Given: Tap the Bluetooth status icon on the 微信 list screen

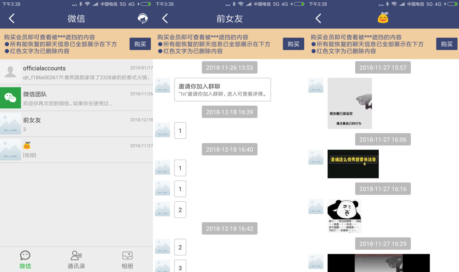Looking at the screenshot, I should tap(81, 4).
